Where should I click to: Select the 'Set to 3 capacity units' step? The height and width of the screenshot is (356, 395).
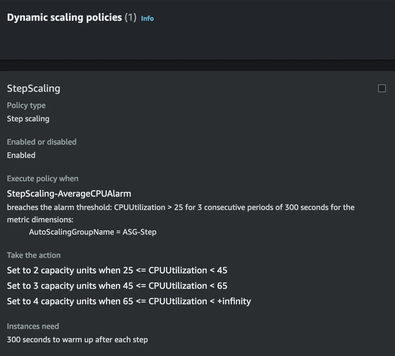(x=117, y=286)
